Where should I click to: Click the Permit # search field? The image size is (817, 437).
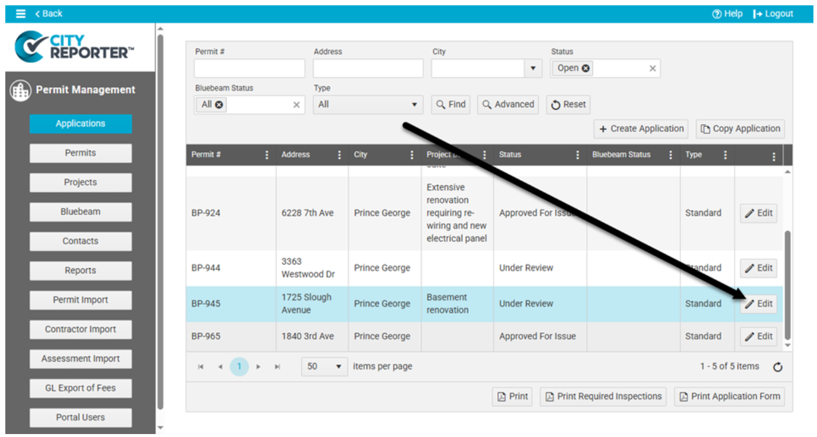(249, 69)
